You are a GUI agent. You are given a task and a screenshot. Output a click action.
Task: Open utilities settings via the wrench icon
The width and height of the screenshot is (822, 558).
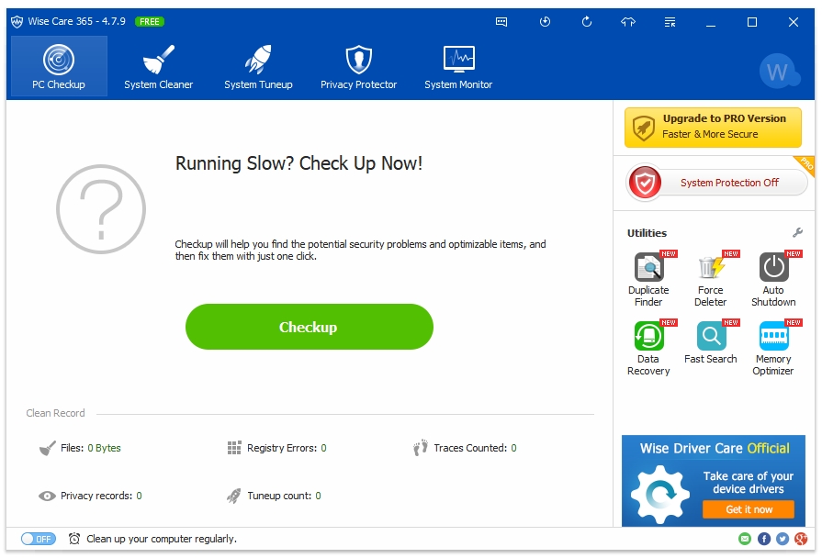click(x=797, y=233)
